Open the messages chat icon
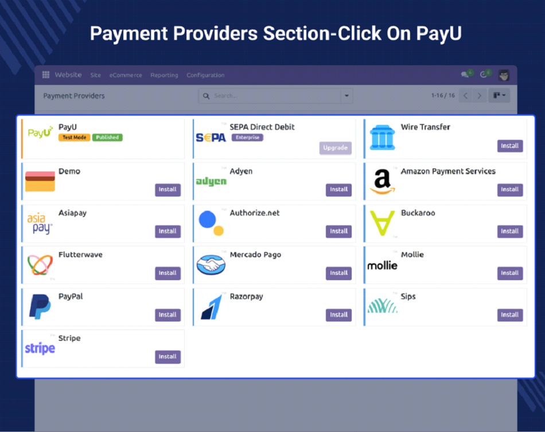This screenshot has height=432, width=545. (x=465, y=75)
